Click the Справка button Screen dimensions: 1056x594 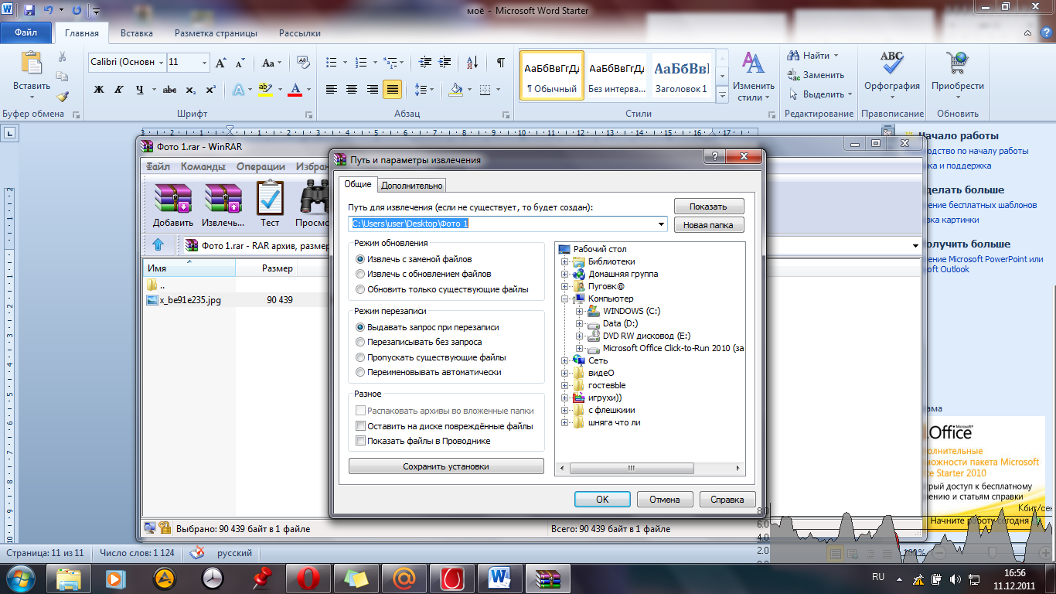click(x=727, y=500)
